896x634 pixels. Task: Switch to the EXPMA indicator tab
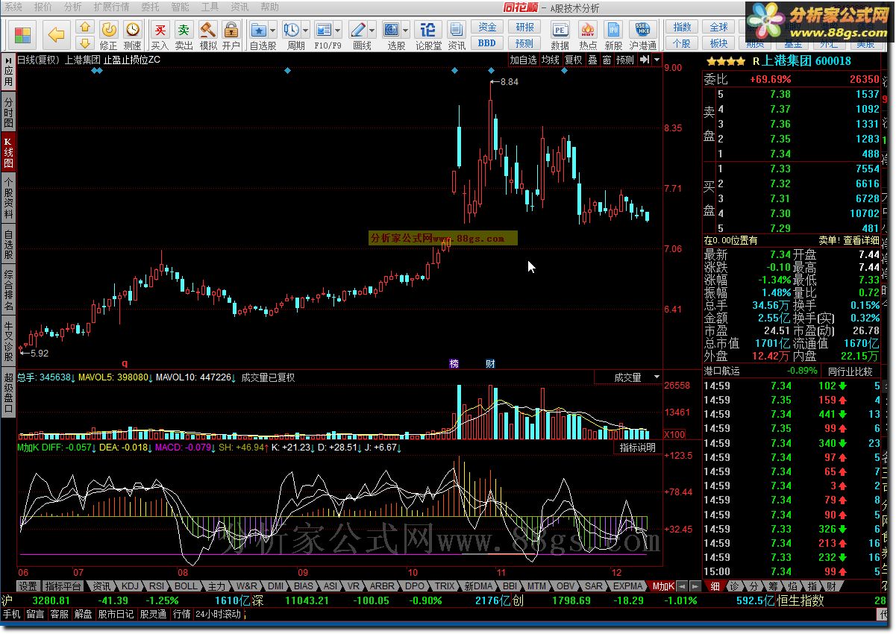pyautogui.click(x=629, y=586)
